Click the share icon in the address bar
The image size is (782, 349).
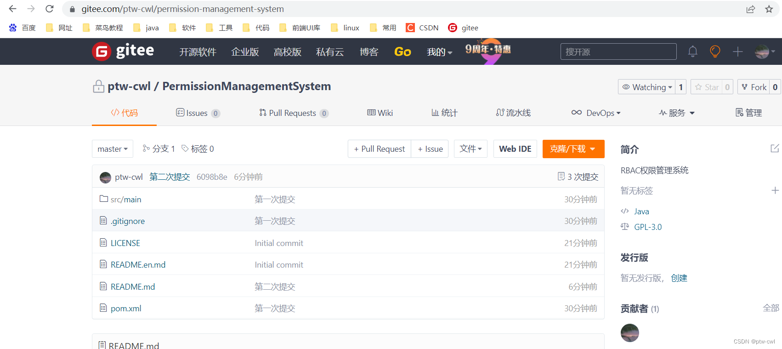pyautogui.click(x=751, y=9)
